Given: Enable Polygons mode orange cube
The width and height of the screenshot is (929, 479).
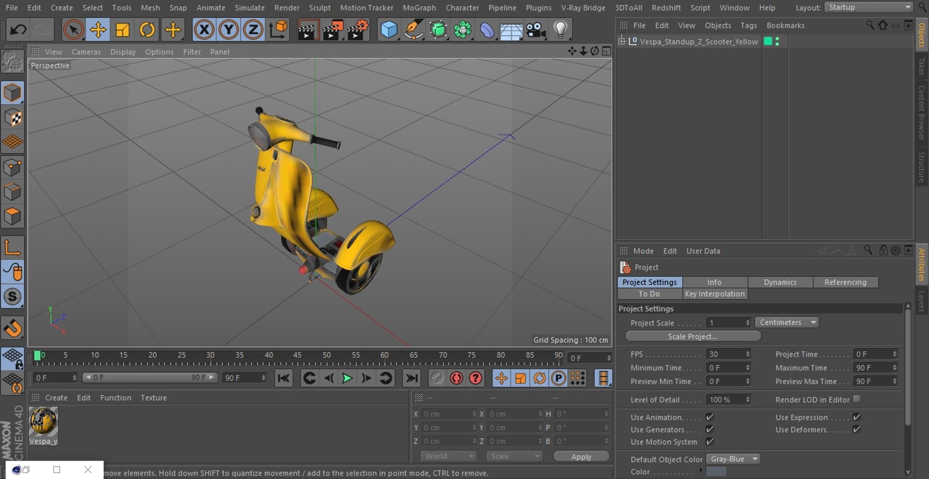Looking at the screenshot, I should (x=13, y=216).
